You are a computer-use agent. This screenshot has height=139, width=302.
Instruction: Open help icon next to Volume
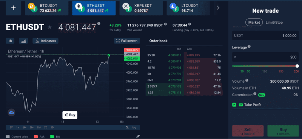[x=247, y=80]
